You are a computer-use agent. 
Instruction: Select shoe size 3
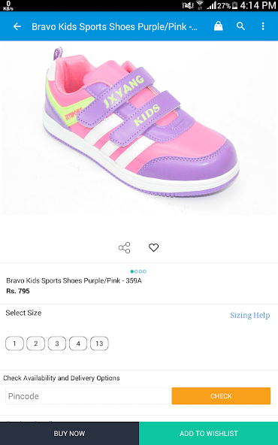click(x=57, y=344)
